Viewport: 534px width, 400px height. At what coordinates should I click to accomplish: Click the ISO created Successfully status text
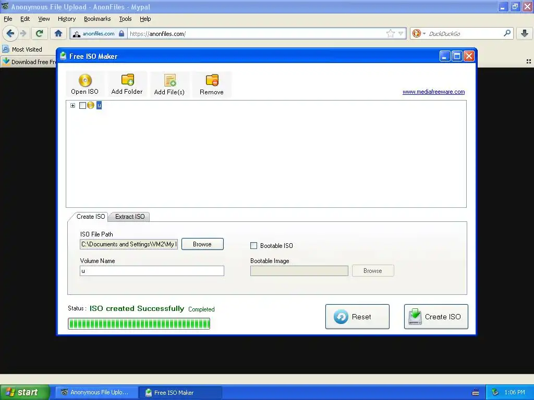click(x=137, y=308)
